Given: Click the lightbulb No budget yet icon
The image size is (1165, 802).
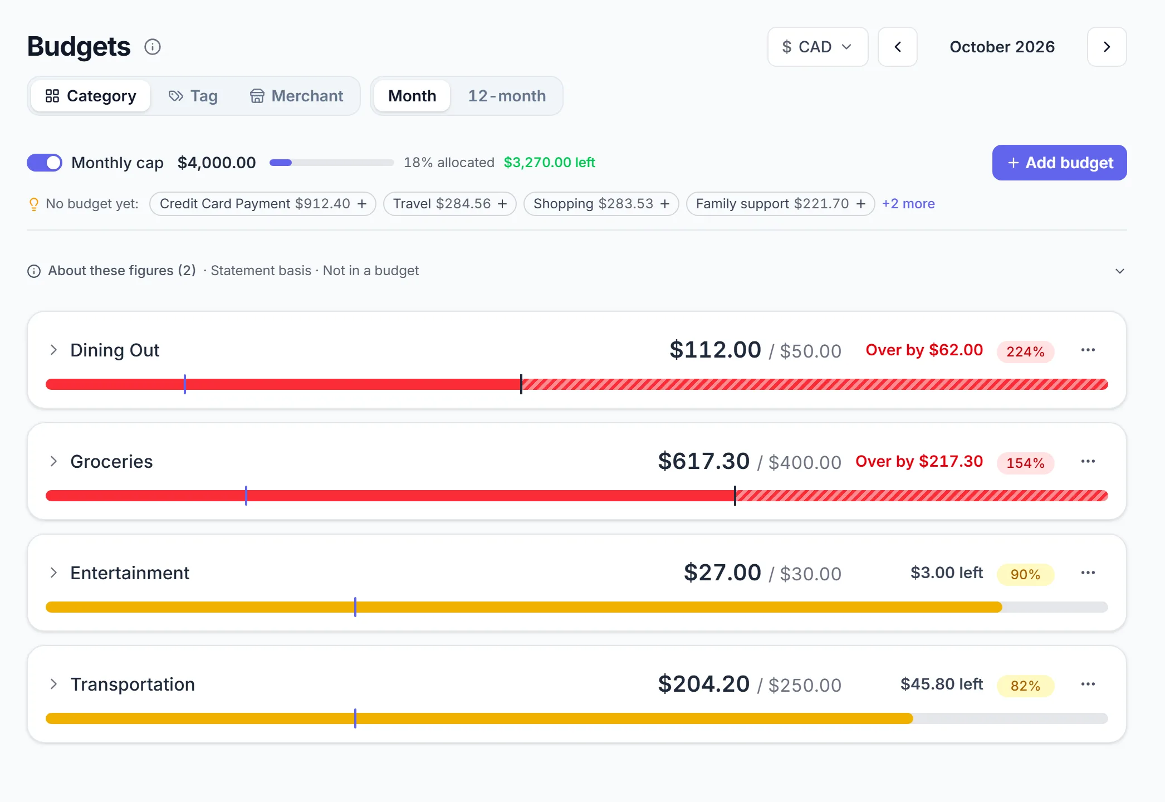Looking at the screenshot, I should 34,204.
